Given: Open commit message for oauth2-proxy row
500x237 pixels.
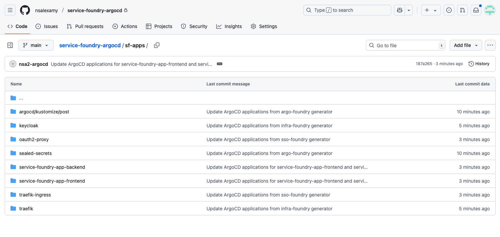Looking at the screenshot, I should coord(269,139).
